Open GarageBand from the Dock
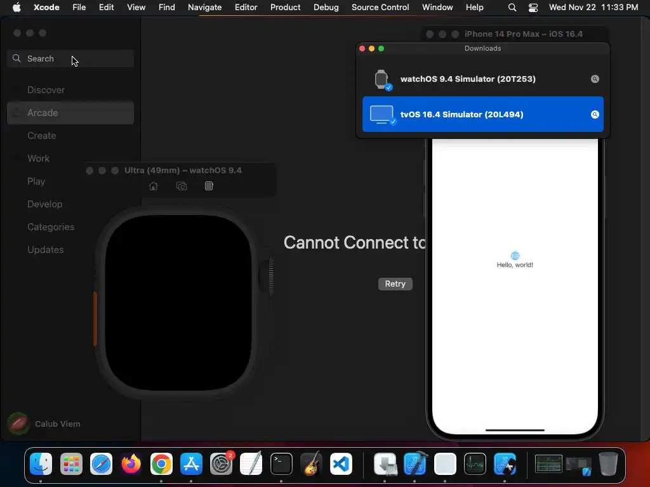Viewport: 650px width, 487px height. [311, 464]
